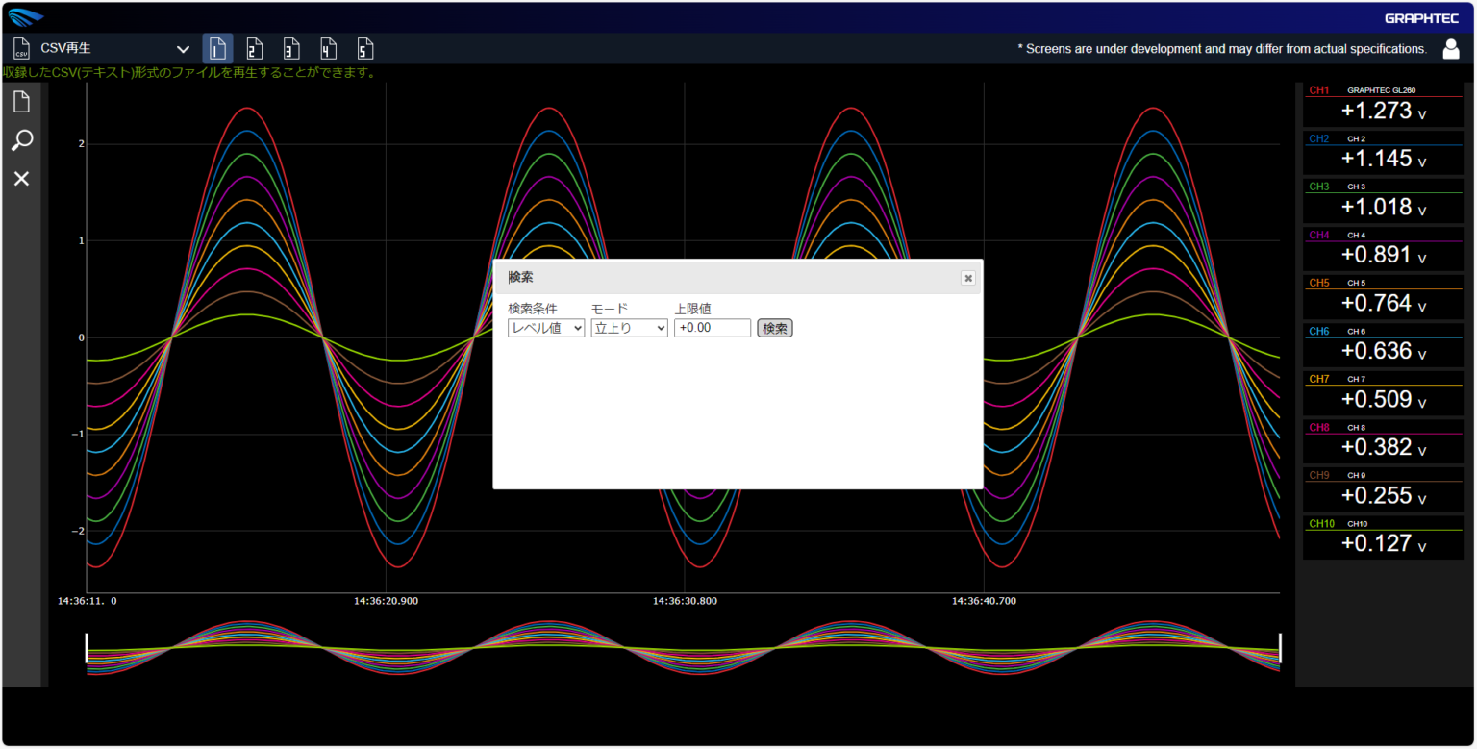This screenshot has width=1477, height=749.
Task: Open new file icon in left sidebar
Action: point(21,102)
